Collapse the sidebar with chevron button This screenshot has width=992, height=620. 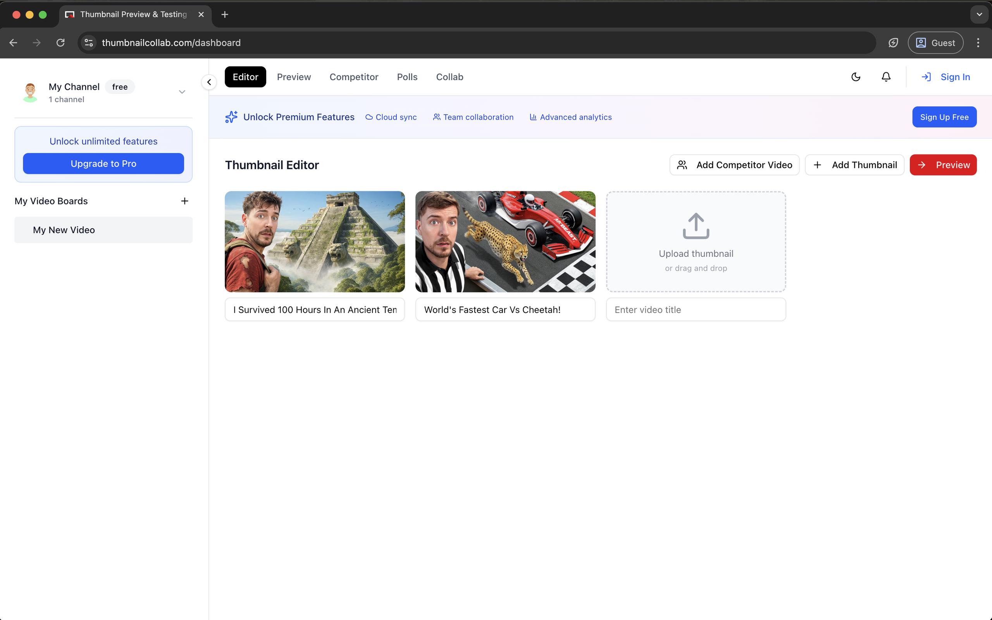(x=209, y=82)
